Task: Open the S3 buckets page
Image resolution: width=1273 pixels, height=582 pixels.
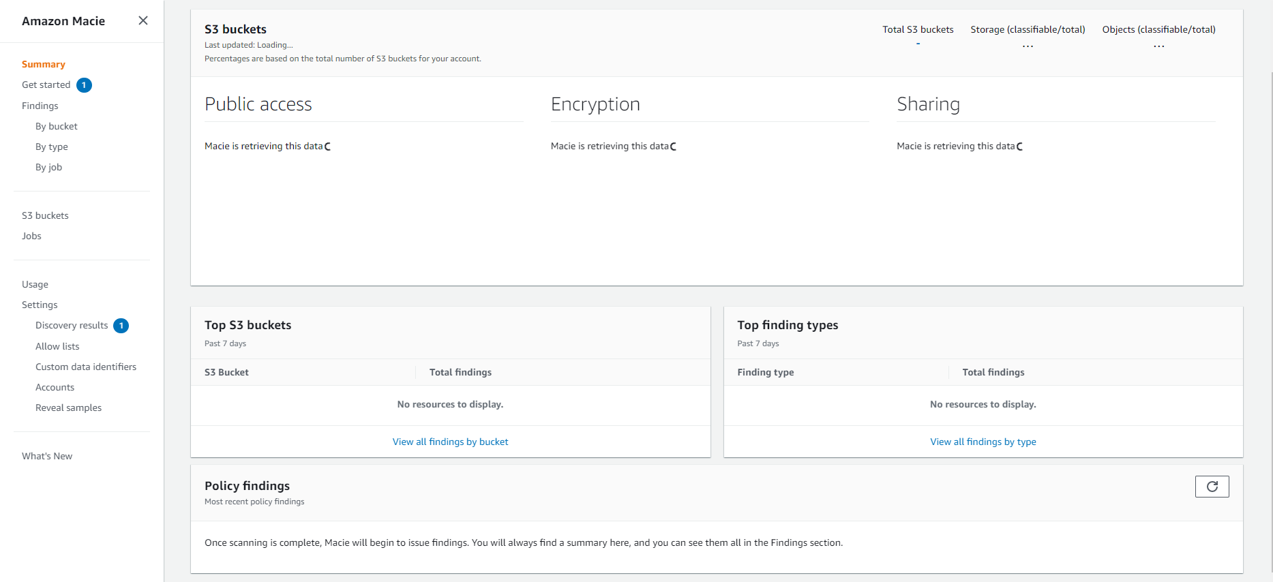Action: [x=45, y=215]
